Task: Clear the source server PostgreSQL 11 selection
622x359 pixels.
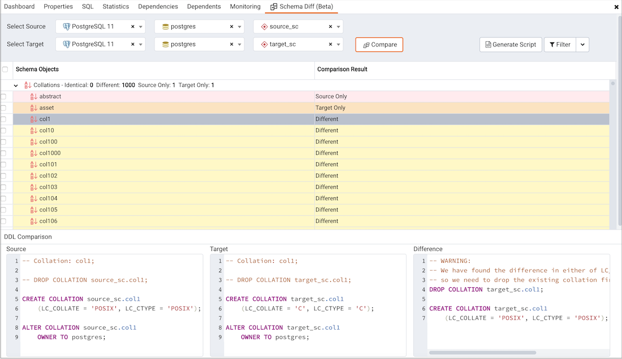Action: (133, 27)
